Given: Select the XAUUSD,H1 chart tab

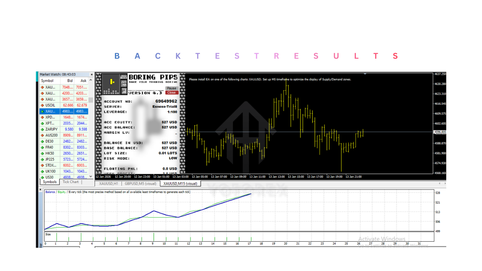Looking at the screenshot, I should [108, 184].
